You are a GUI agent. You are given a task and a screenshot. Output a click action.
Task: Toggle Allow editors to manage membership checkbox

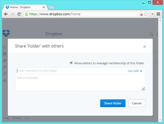coord(71,63)
